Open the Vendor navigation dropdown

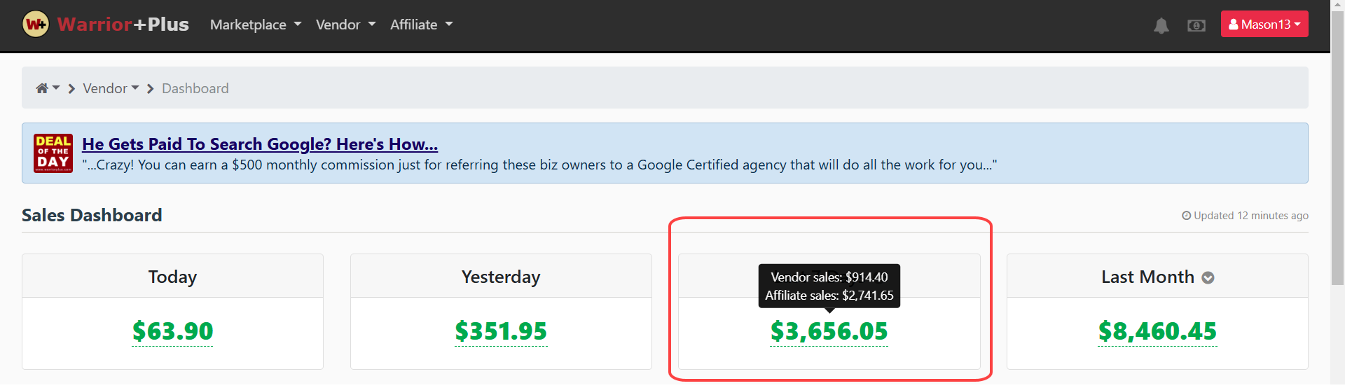(345, 25)
